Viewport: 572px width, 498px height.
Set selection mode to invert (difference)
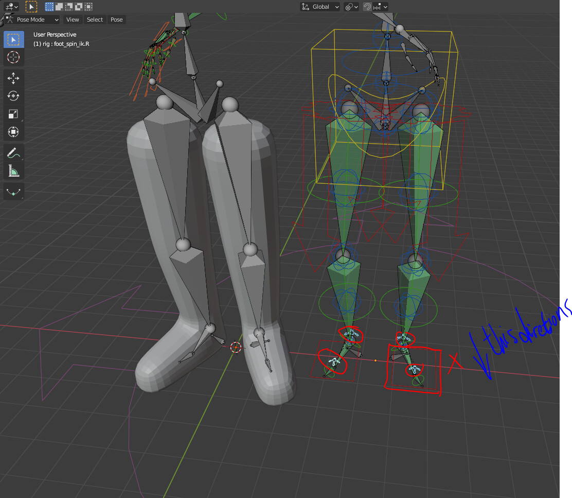click(78, 7)
